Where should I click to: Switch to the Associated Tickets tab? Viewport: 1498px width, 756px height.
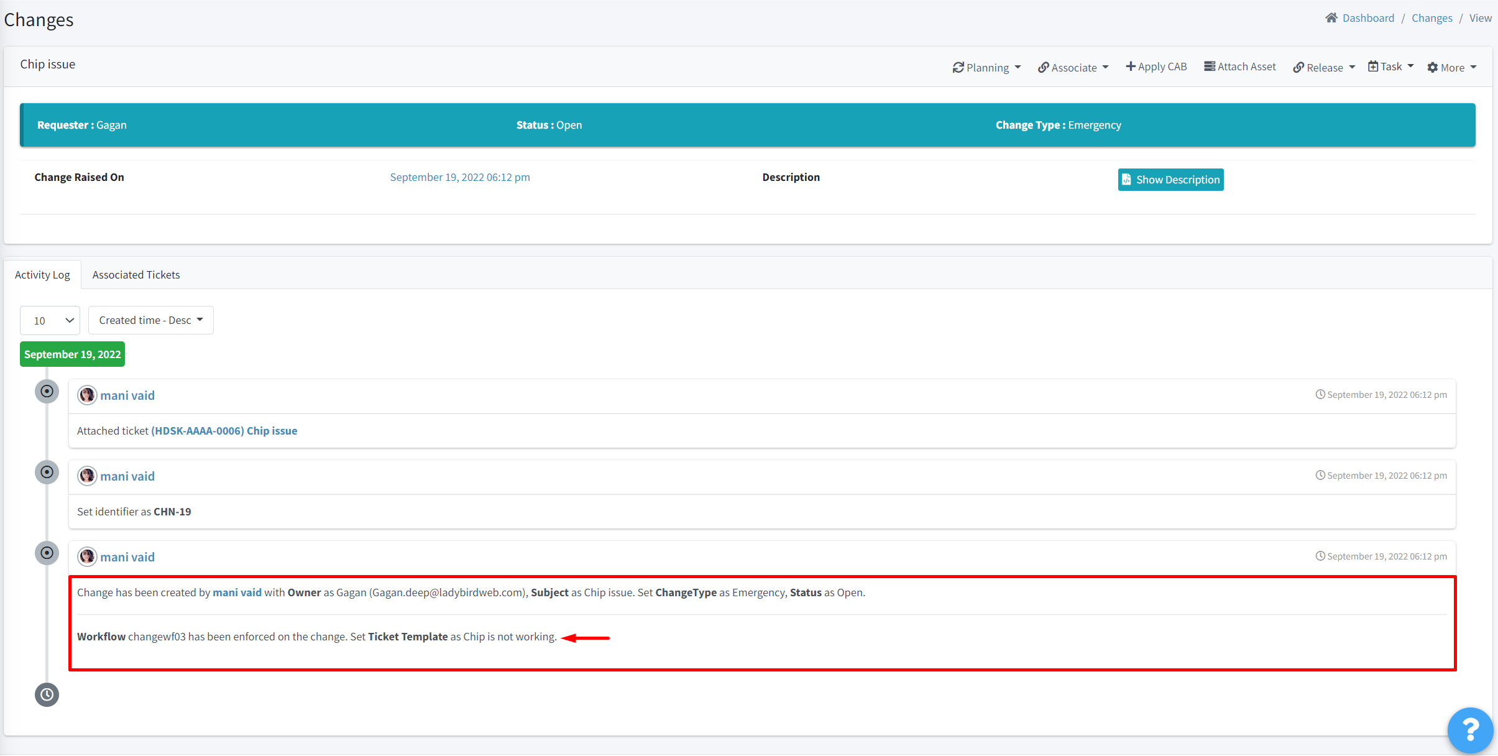point(136,274)
